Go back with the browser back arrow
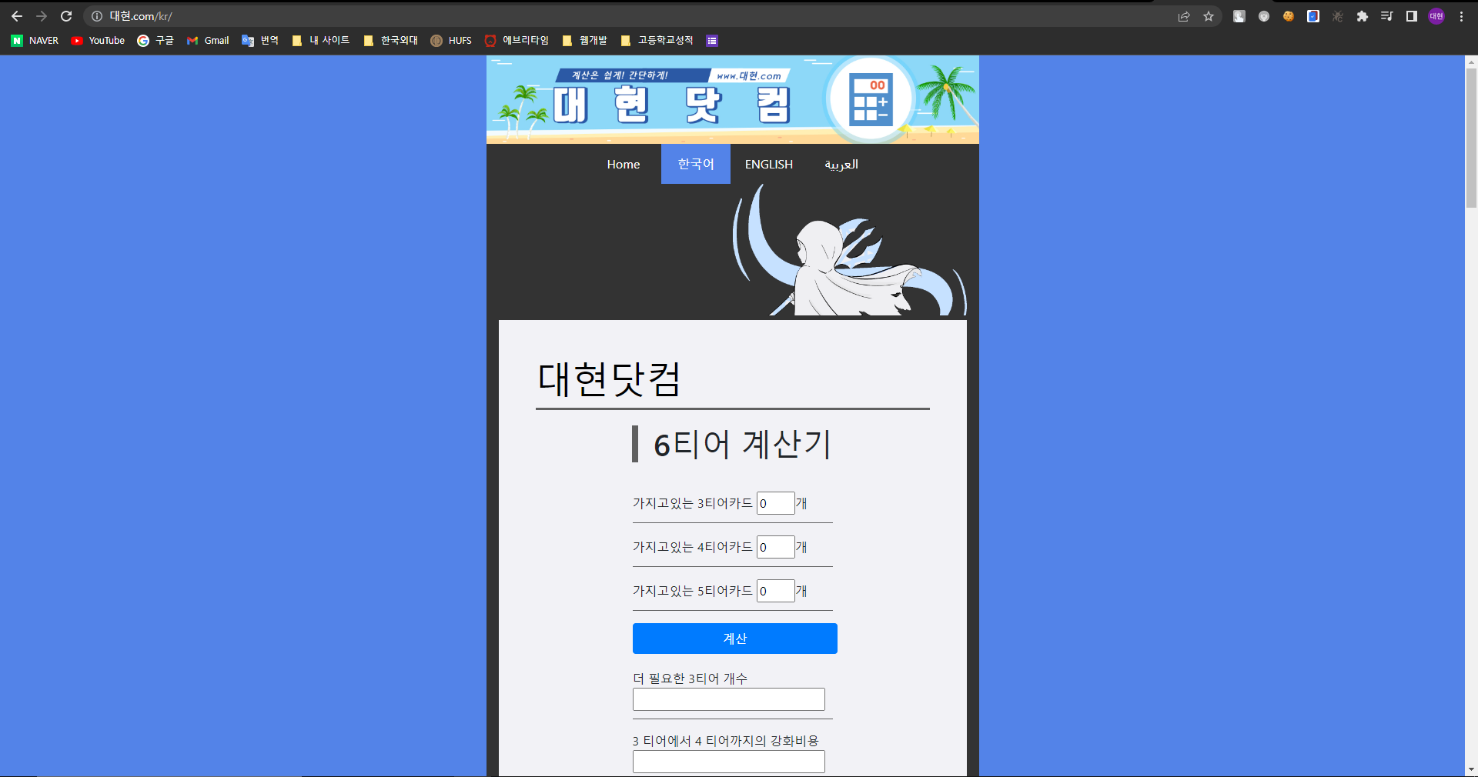This screenshot has width=1478, height=777. coord(16,15)
